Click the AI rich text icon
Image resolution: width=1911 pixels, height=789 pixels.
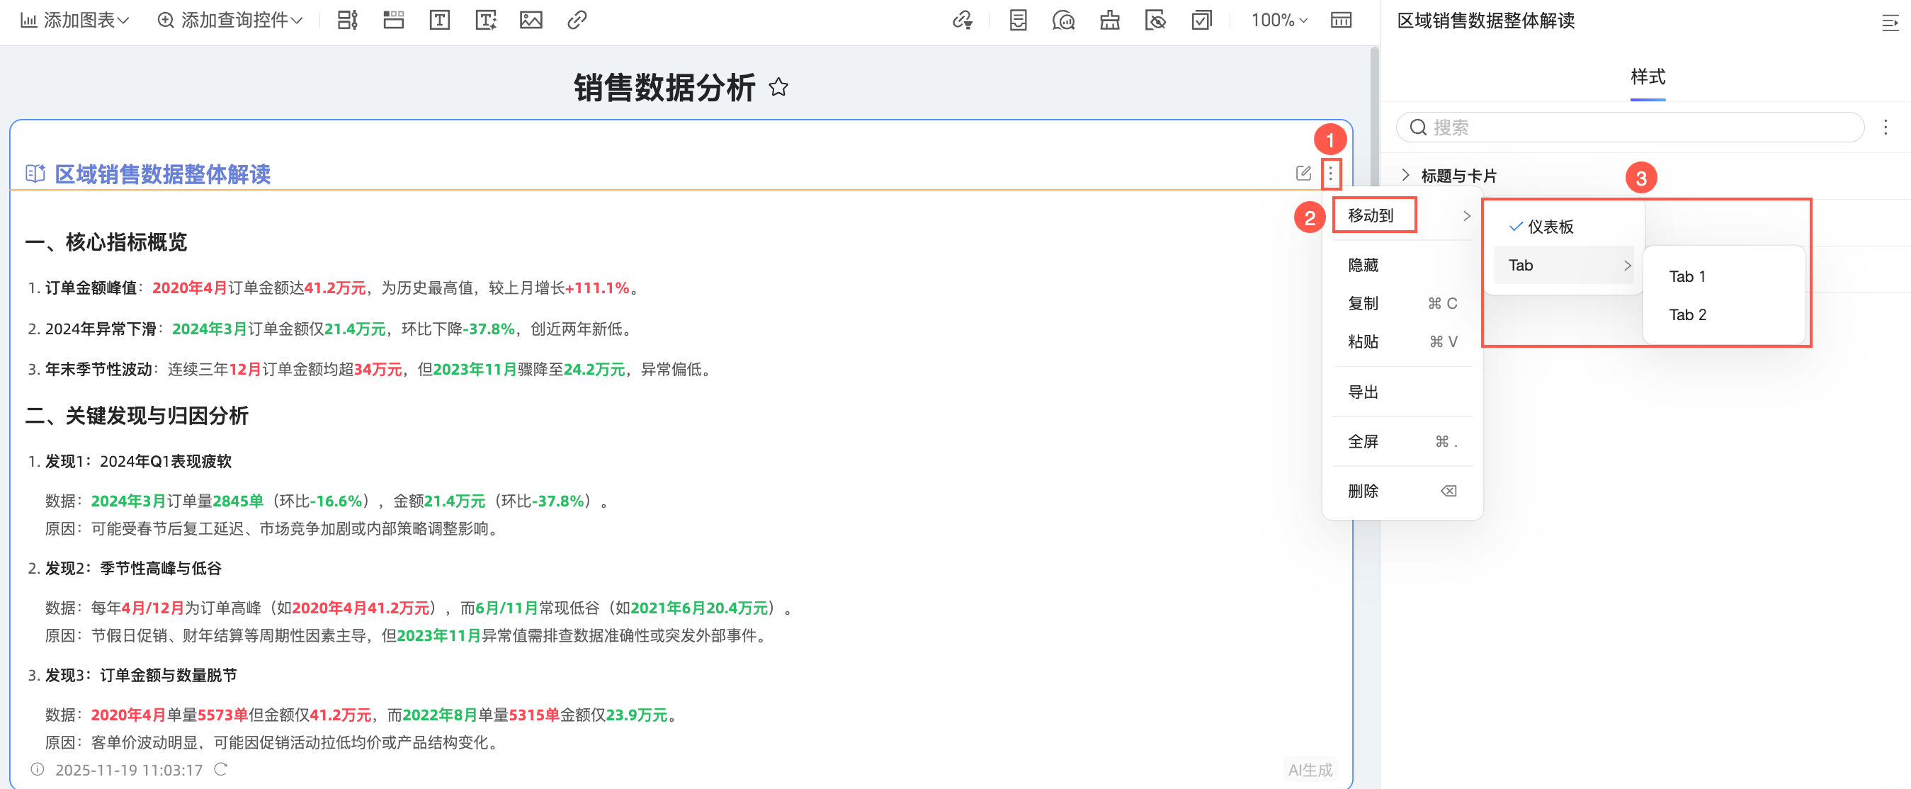tap(485, 20)
